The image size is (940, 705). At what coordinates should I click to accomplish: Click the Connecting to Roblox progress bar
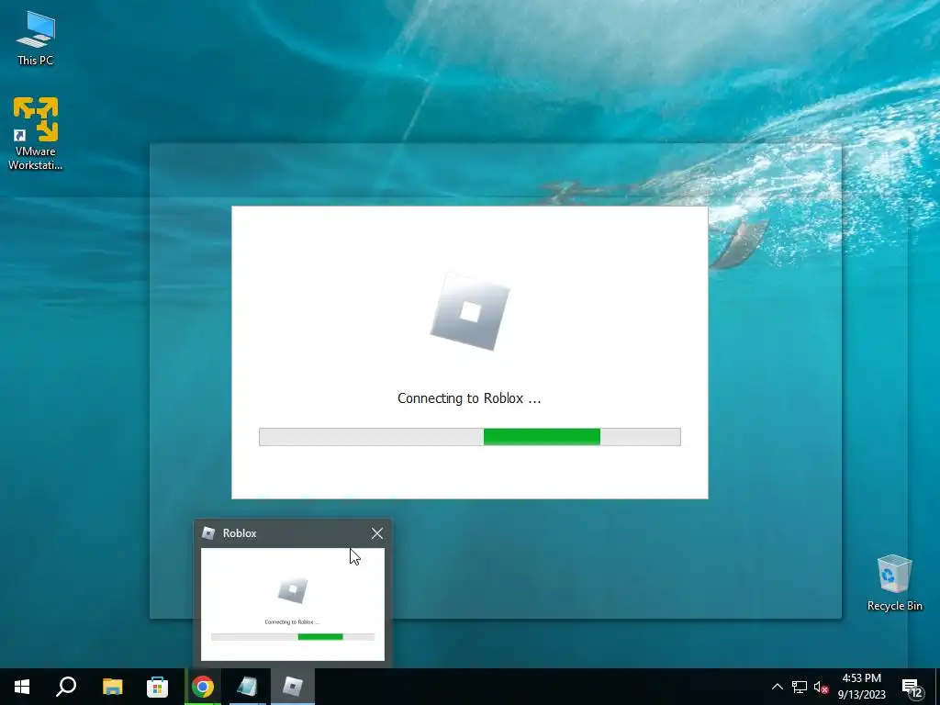click(x=470, y=437)
